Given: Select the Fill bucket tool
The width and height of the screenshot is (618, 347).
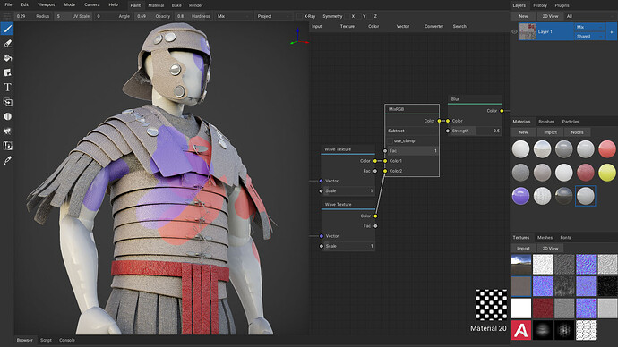Looking at the screenshot, I should point(7,58).
